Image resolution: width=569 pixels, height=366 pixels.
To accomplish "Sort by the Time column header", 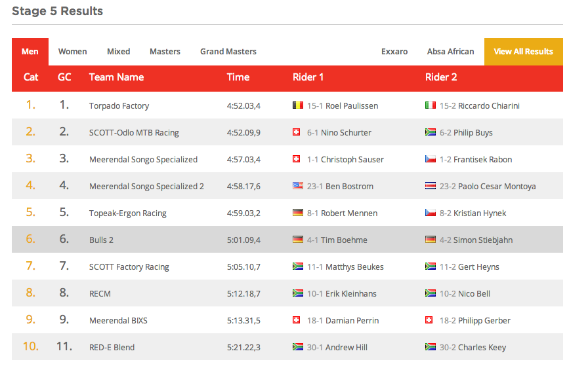I will 238,77.
